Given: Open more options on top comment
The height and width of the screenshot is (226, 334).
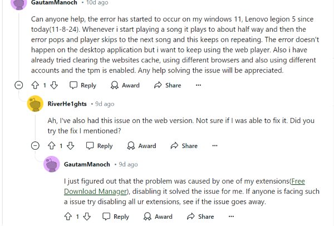Looking at the screenshot, I should (198, 85).
